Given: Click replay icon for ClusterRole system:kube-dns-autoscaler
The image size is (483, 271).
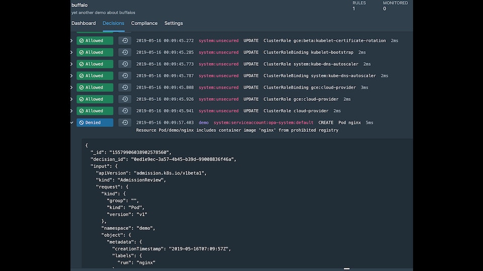Looking at the screenshot, I should pyautogui.click(x=125, y=64).
